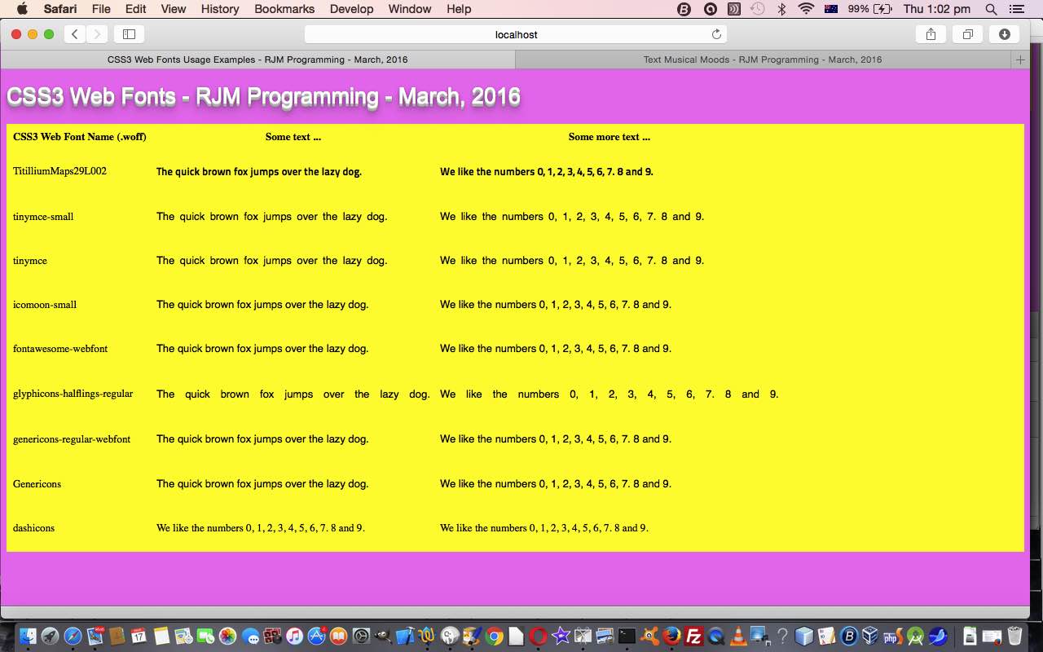The width and height of the screenshot is (1043, 652).
Task: Click the page heading CSS3 Web Fonts
Action: pyautogui.click(x=264, y=97)
